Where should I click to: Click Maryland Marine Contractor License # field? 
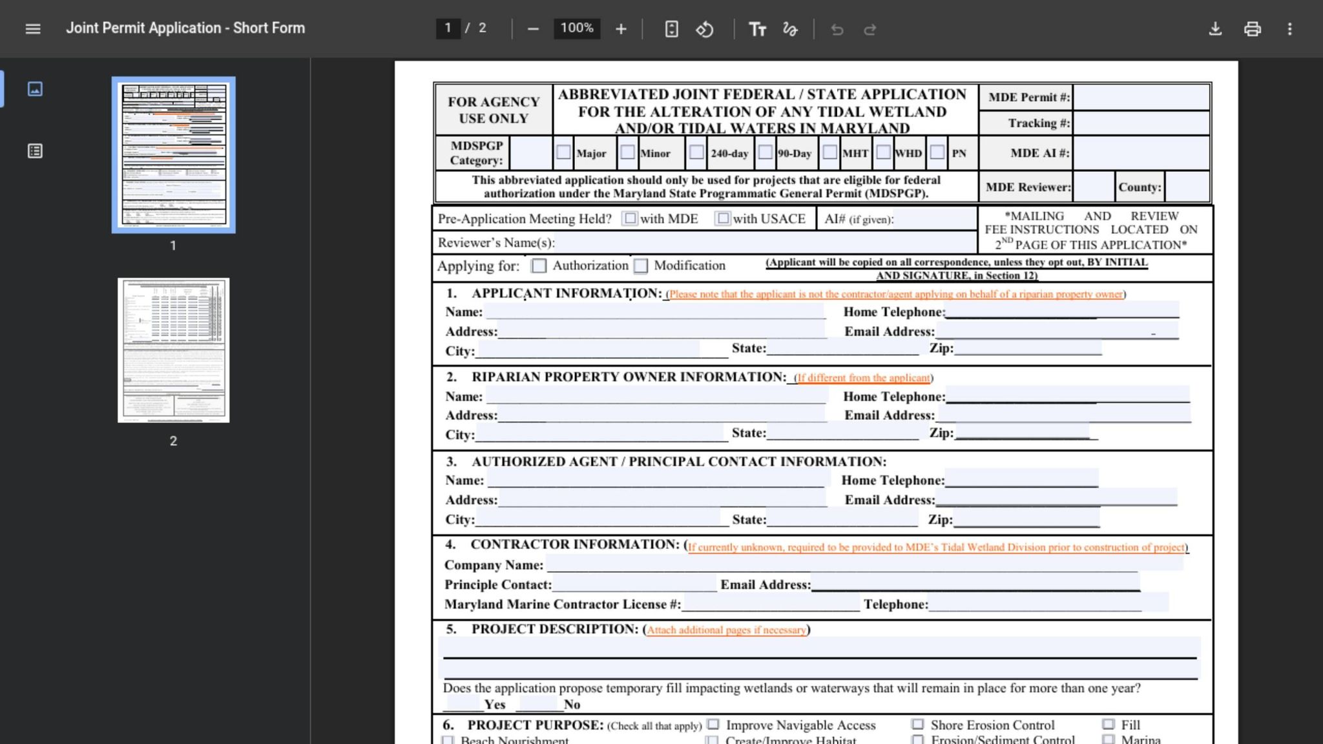coord(771,603)
